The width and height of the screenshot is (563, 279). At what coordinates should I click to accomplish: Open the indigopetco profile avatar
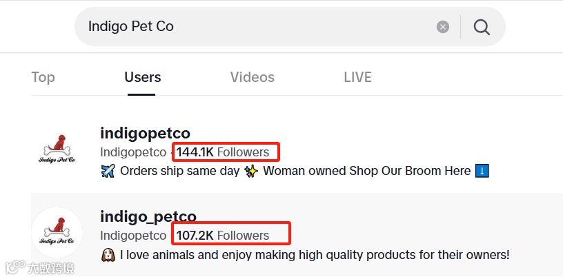[x=57, y=150]
